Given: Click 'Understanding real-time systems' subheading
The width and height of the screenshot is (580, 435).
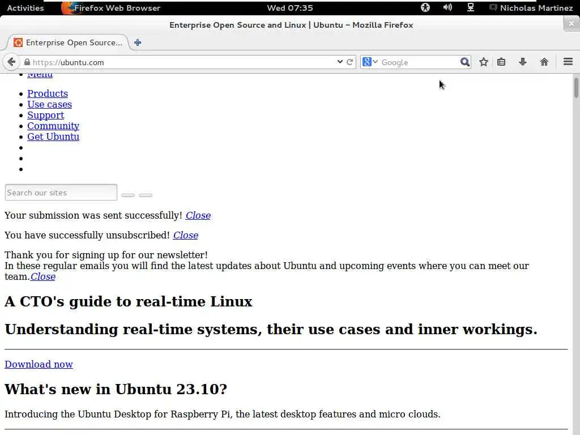Looking at the screenshot, I should pyautogui.click(x=271, y=329).
